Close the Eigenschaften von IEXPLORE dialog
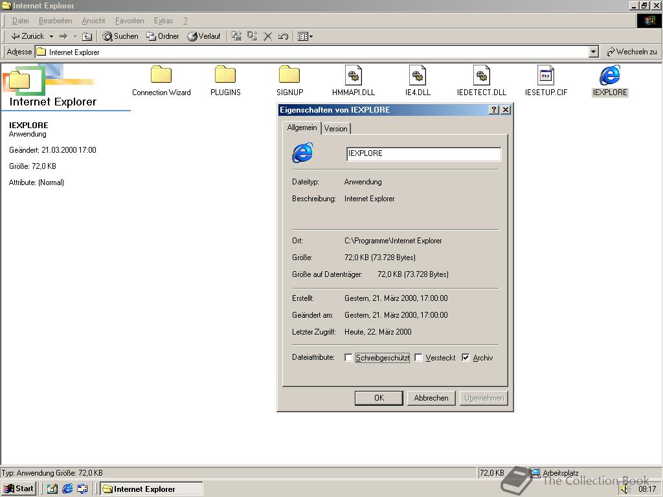Viewport: 663px width, 497px height. pos(506,110)
